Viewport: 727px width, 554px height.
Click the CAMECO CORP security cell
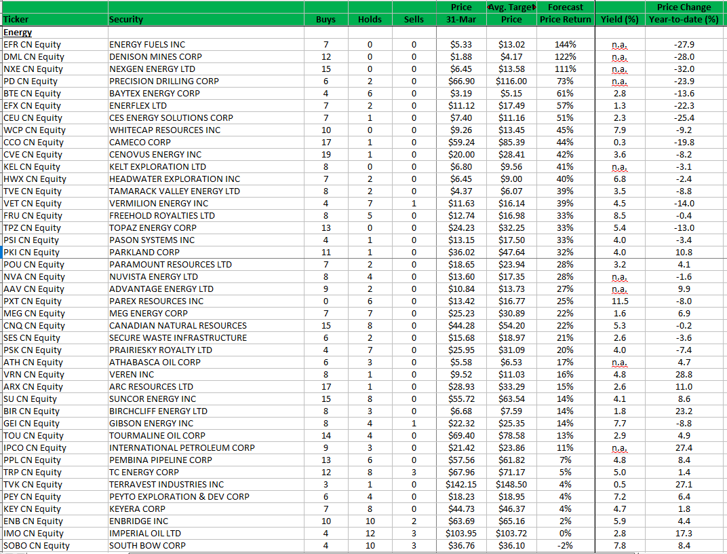pos(206,143)
